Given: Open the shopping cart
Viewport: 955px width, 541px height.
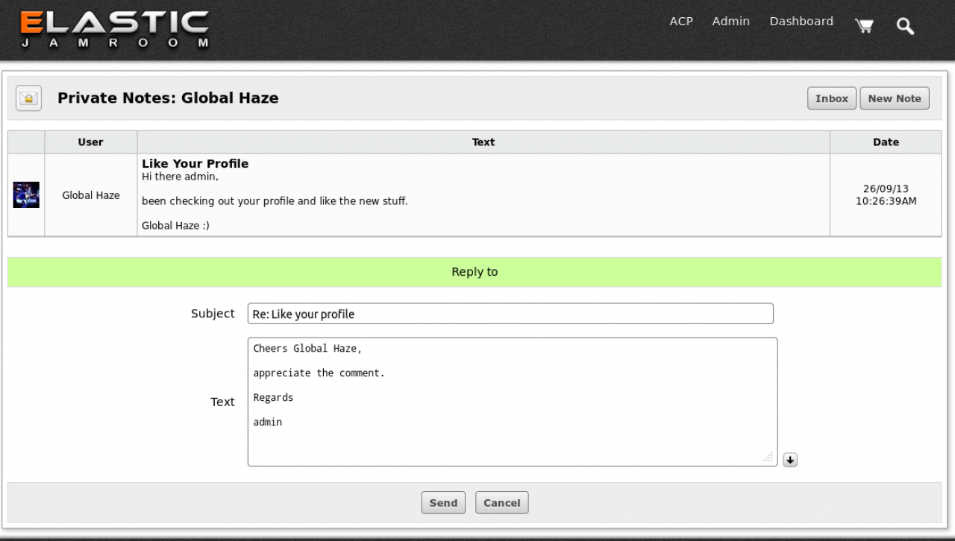Looking at the screenshot, I should 864,26.
